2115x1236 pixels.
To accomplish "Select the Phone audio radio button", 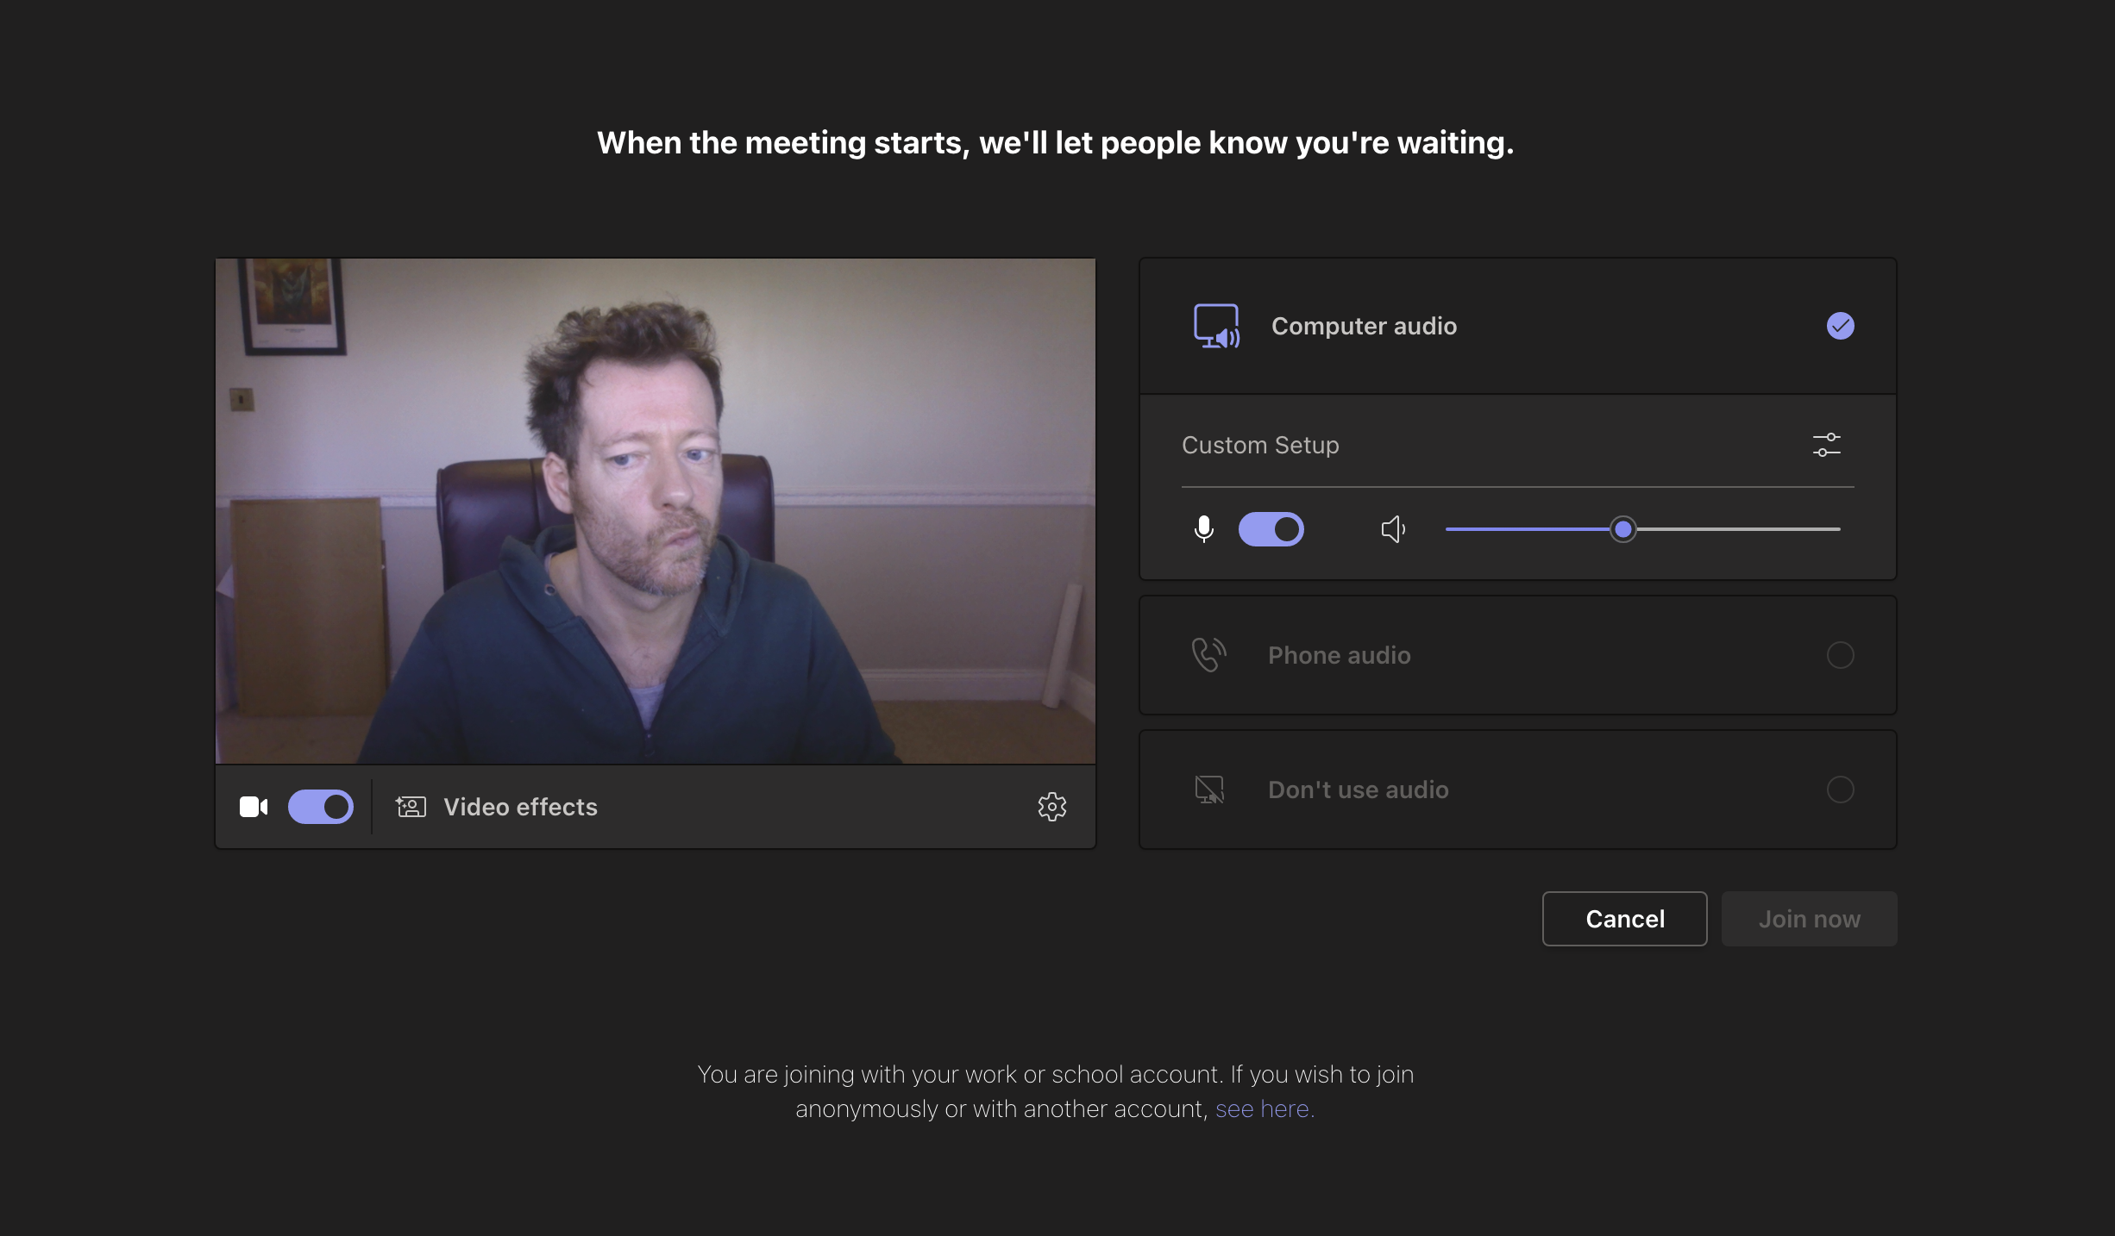I will click(1840, 655).
